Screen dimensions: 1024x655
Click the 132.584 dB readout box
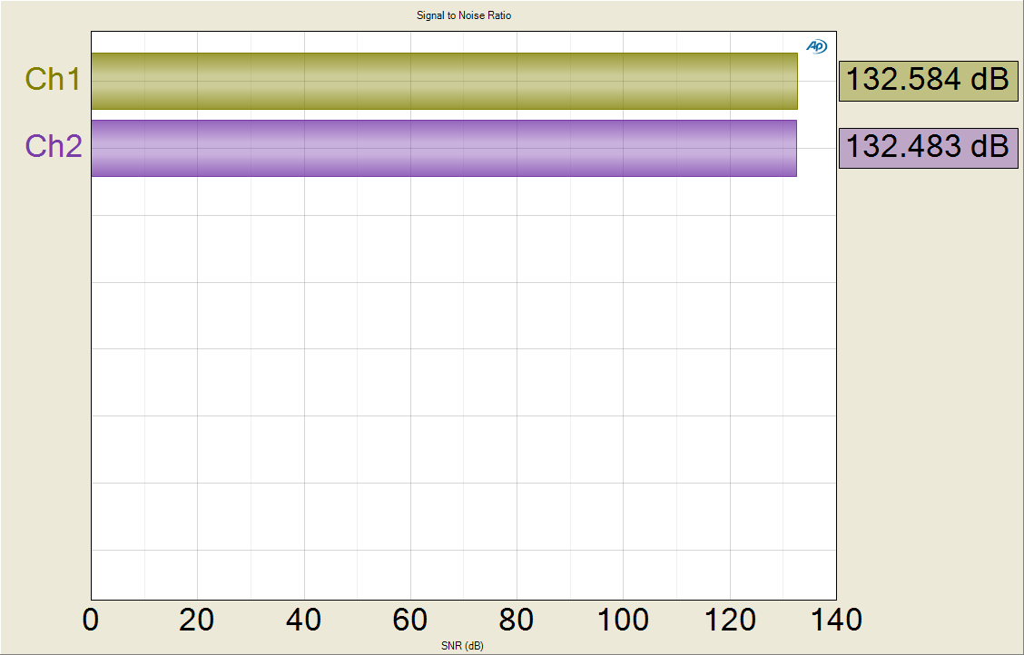[x=928, y=80]
